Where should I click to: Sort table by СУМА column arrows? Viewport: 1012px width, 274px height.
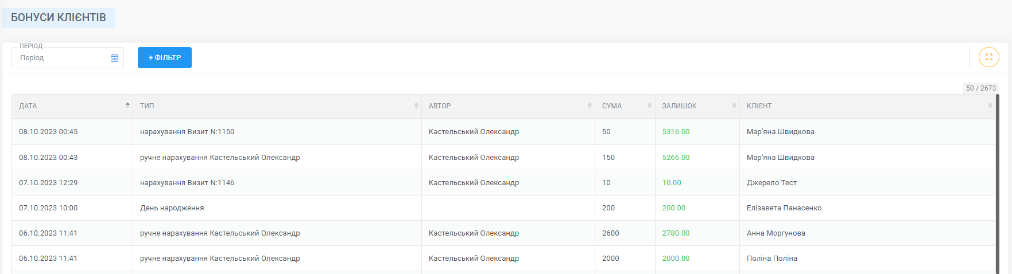pos(650,105)
